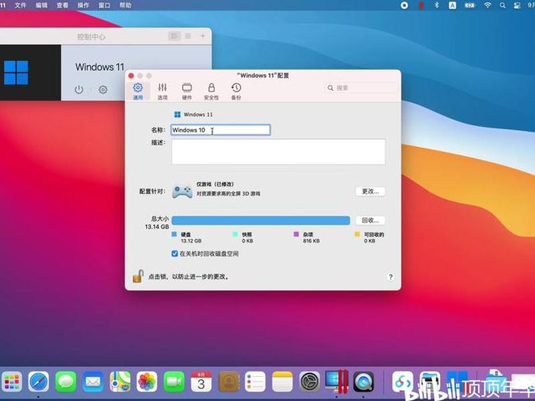The width and height of the screenshot is (535, 401).
Task: Open Safari from the Dock
Action: pyautogui.click(x=39, y=382)
